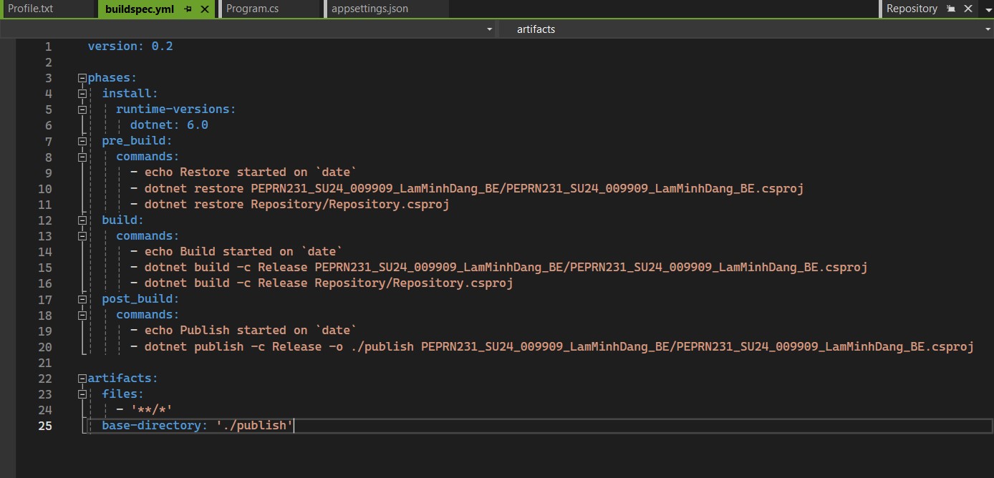Collapse the install block

82,94
